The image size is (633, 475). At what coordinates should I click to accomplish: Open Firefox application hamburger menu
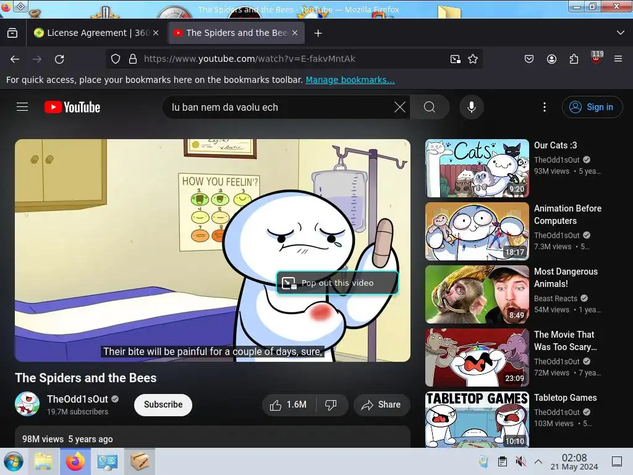pyautogui.click(x=618, y=59)
